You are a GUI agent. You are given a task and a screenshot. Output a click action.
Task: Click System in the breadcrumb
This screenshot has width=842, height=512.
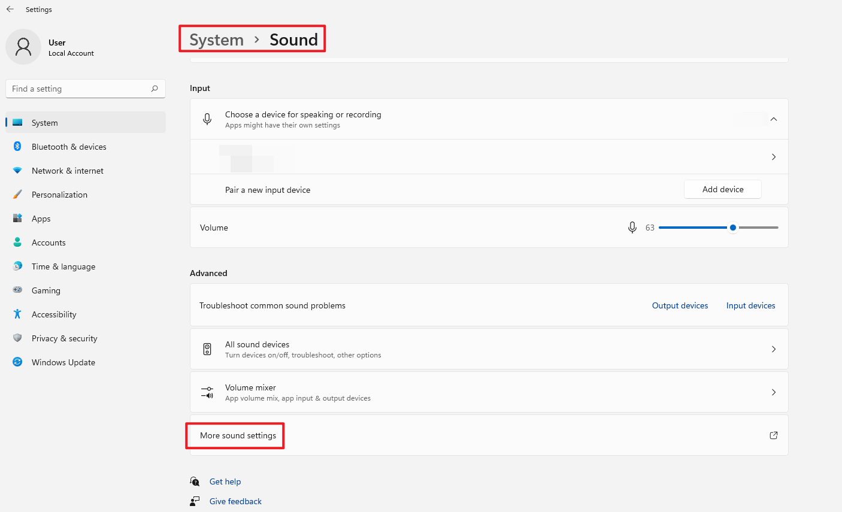point(217,40)
